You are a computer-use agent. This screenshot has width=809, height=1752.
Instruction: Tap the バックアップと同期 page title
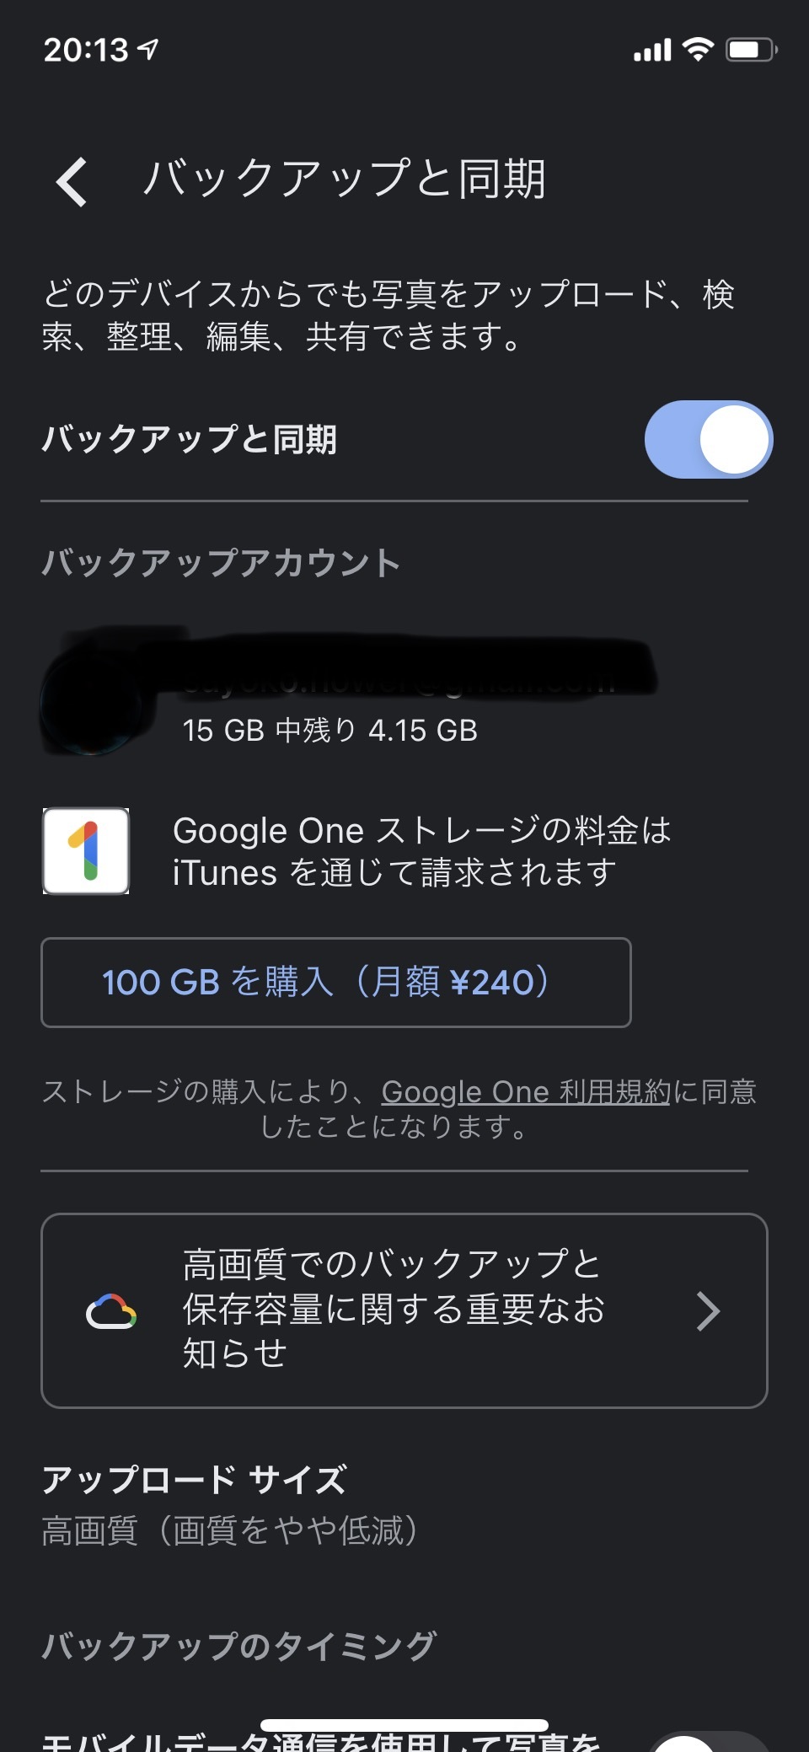tap(344, 179)
